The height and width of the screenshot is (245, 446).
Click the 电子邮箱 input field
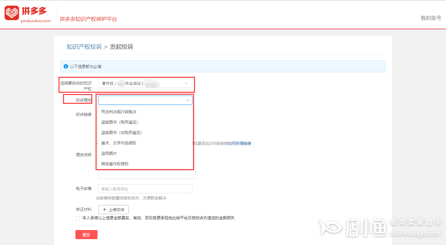(145, 189)
